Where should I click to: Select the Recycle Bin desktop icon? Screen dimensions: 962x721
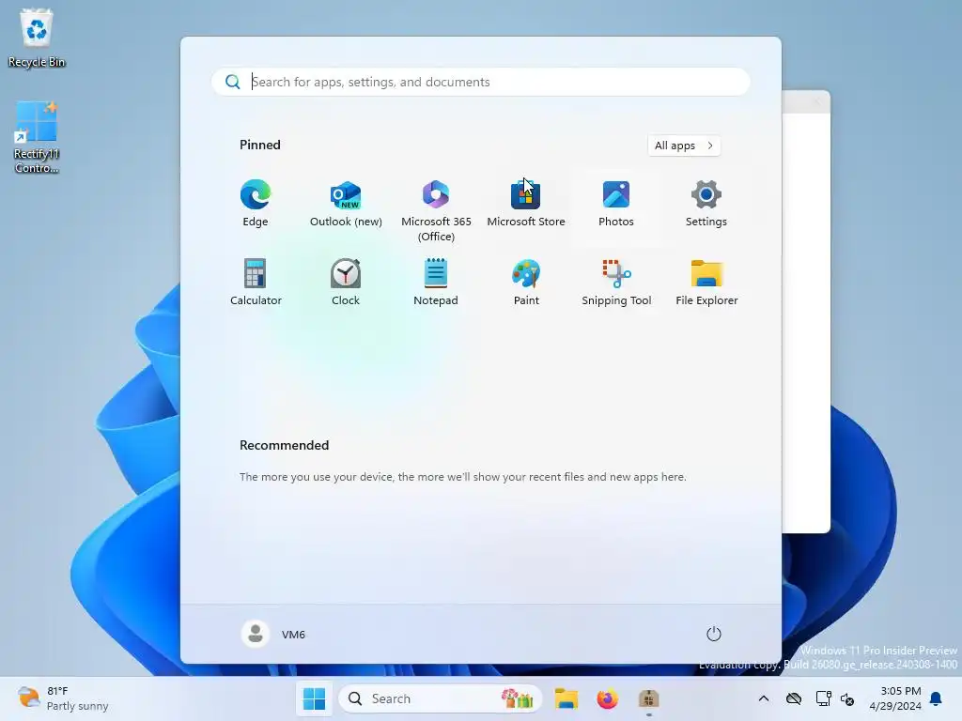tap(37, 38)
